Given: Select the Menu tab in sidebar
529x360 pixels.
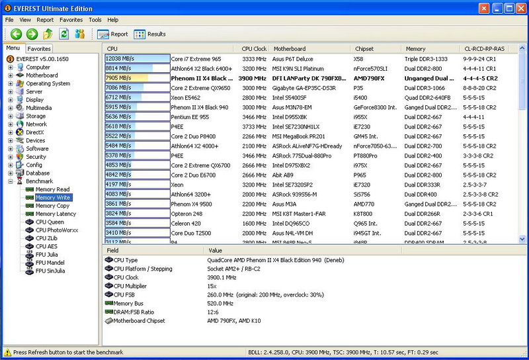Looking at the screenshot, I should (13, 48).
